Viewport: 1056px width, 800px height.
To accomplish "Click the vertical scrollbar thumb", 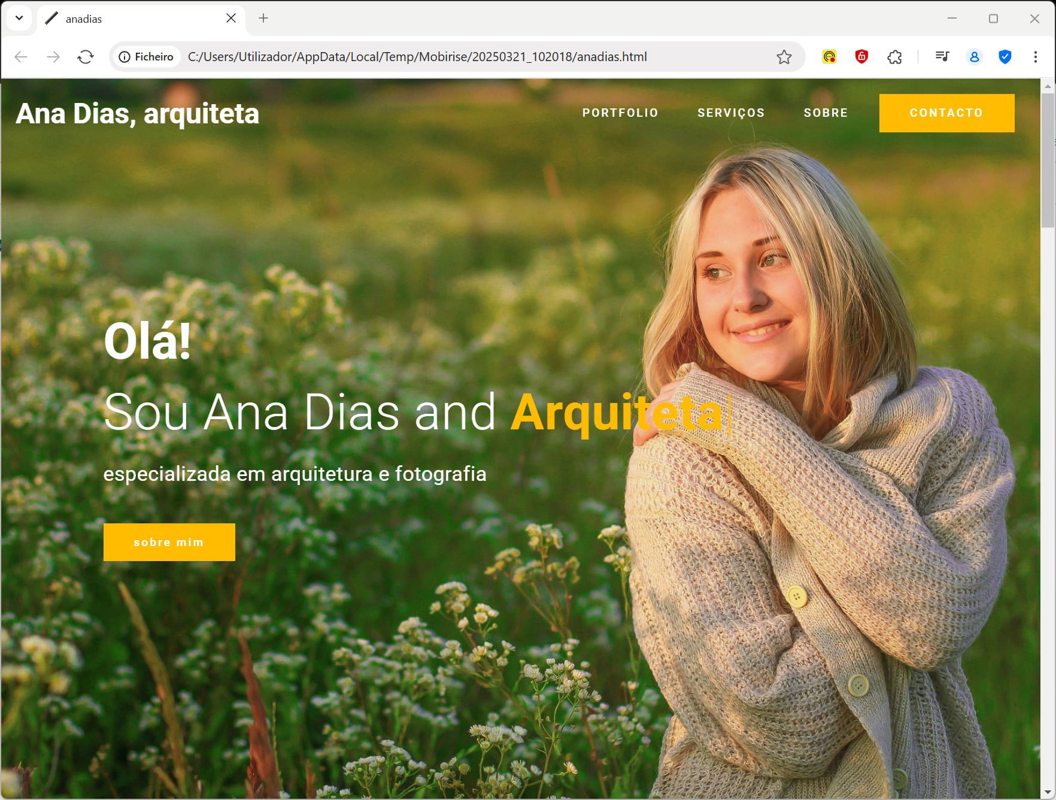I will [x=1048, y=160].
